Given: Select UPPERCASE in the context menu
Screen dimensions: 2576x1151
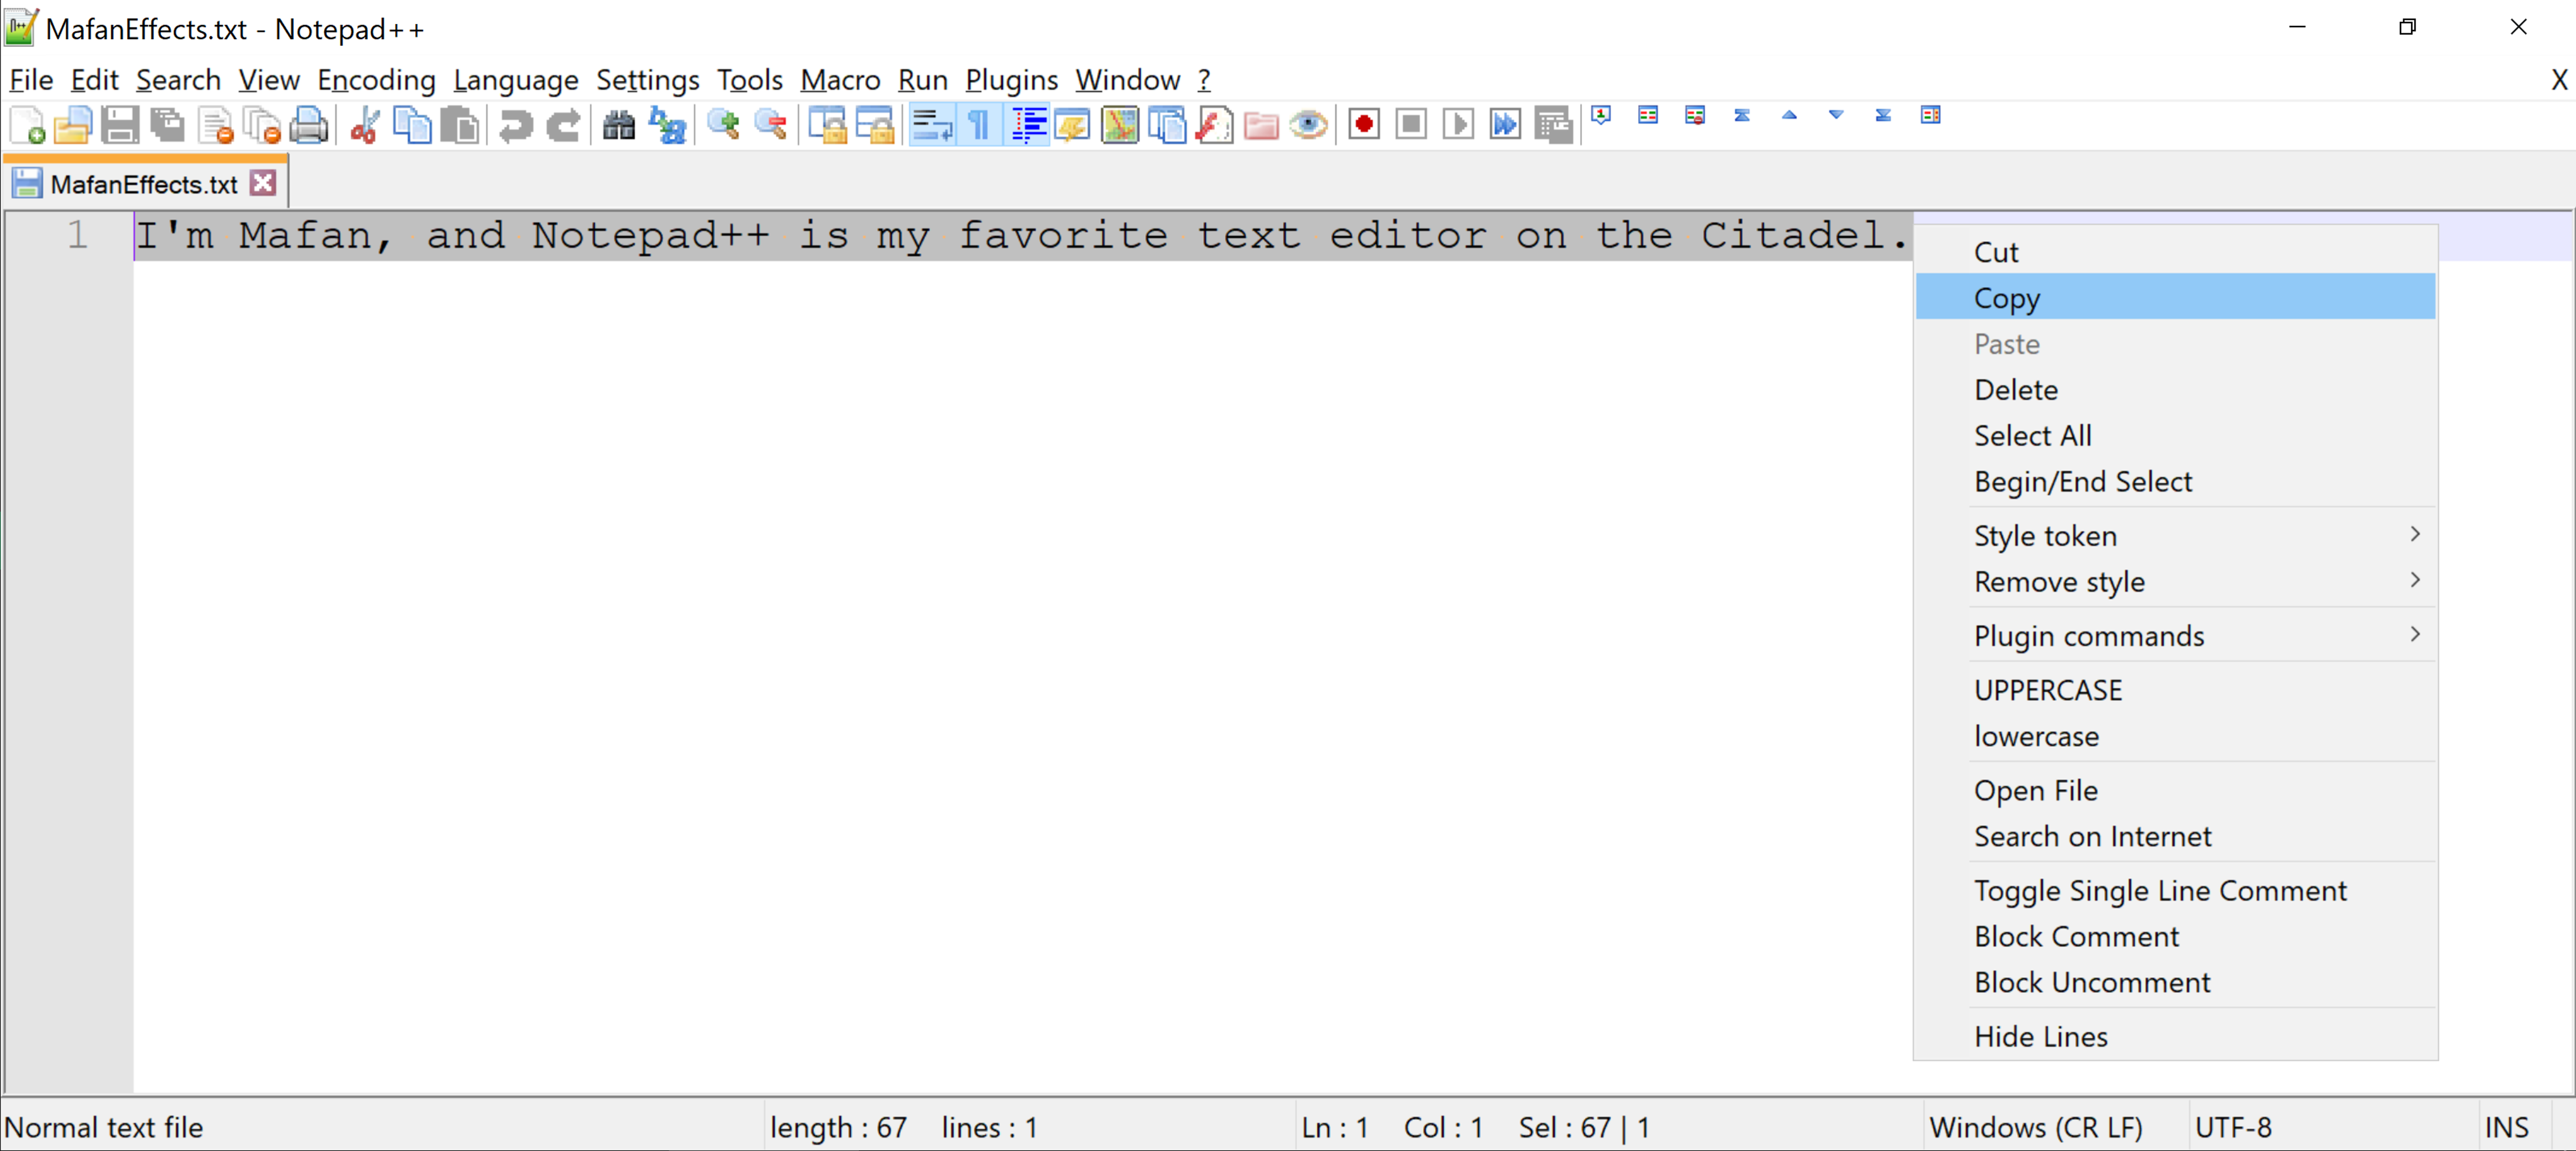Looking at the screenshot, I should [2047, 689].
